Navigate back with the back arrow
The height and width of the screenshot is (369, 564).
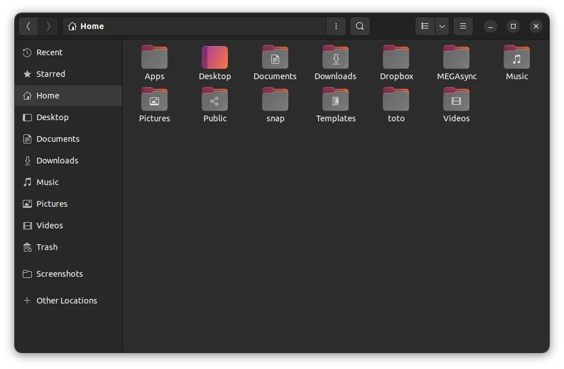click(x=28, y=26)
